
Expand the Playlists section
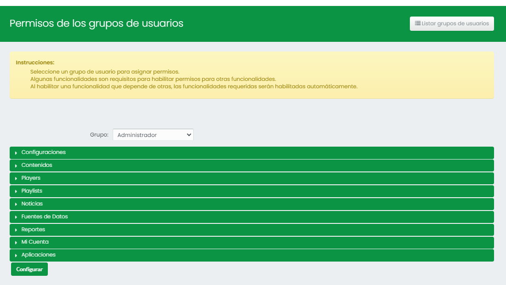(252, 191)
